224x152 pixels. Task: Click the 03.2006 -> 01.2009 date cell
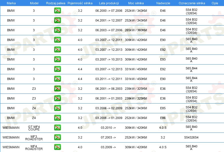coord(109,118)
